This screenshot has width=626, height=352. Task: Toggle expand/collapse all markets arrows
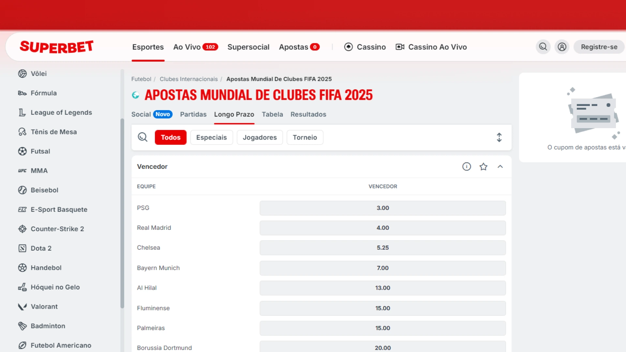(499, 137)
